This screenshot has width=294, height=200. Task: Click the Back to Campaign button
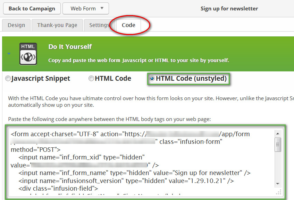tap(32, 9)
